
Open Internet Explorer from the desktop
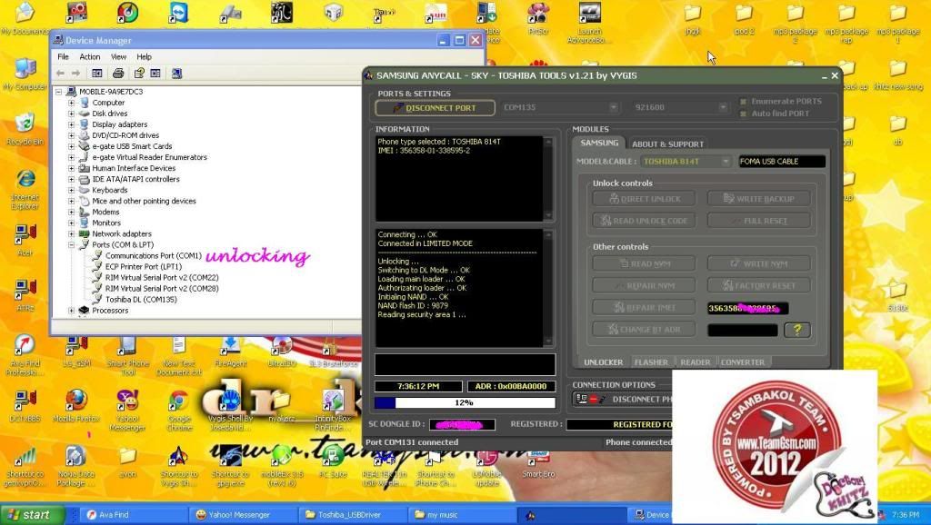click(25, 180)
